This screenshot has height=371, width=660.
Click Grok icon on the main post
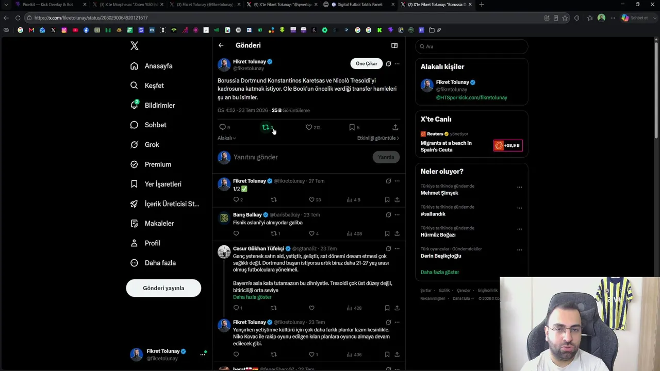click(x=388, y=64)
